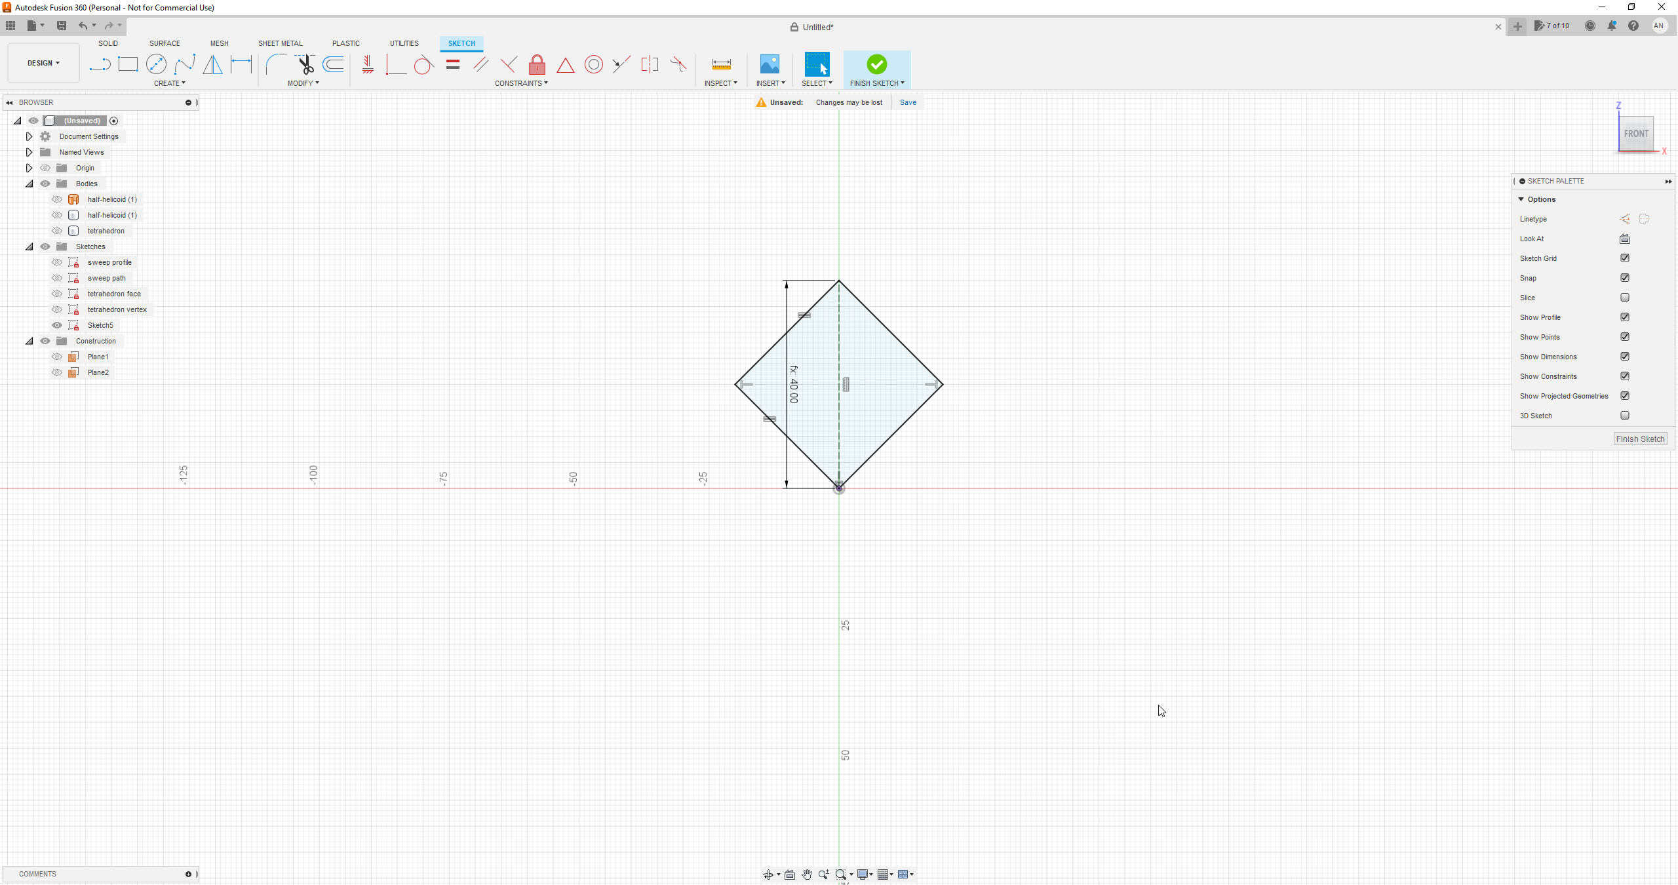Select the 2-Point Rectangle tool
Viewport: 1678px width, 885px height.
click(x=128, y=64)
